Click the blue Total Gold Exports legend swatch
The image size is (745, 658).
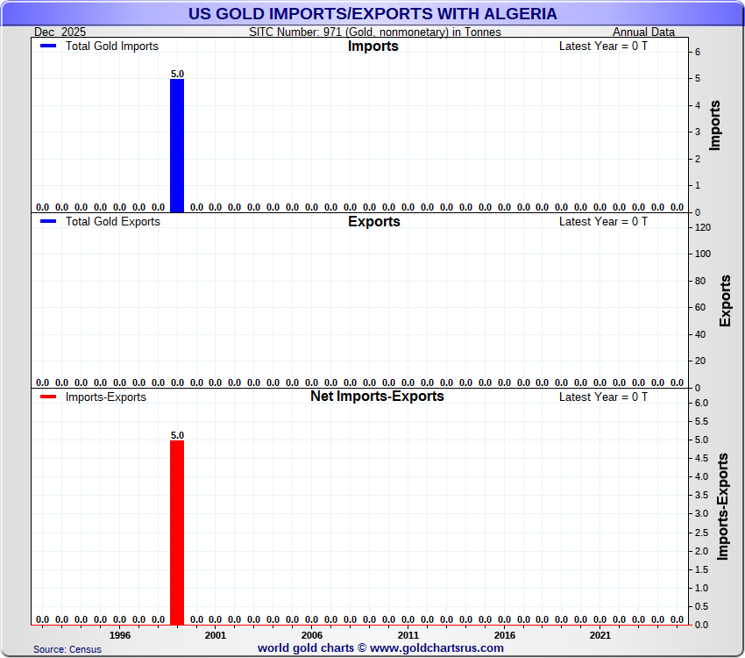pyautogui.click(x=50, y=222)
